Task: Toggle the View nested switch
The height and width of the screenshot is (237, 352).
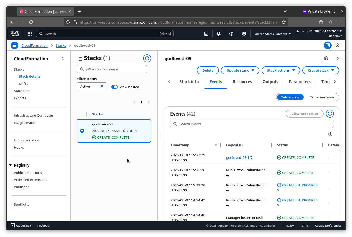Action: tap(114, 87)
